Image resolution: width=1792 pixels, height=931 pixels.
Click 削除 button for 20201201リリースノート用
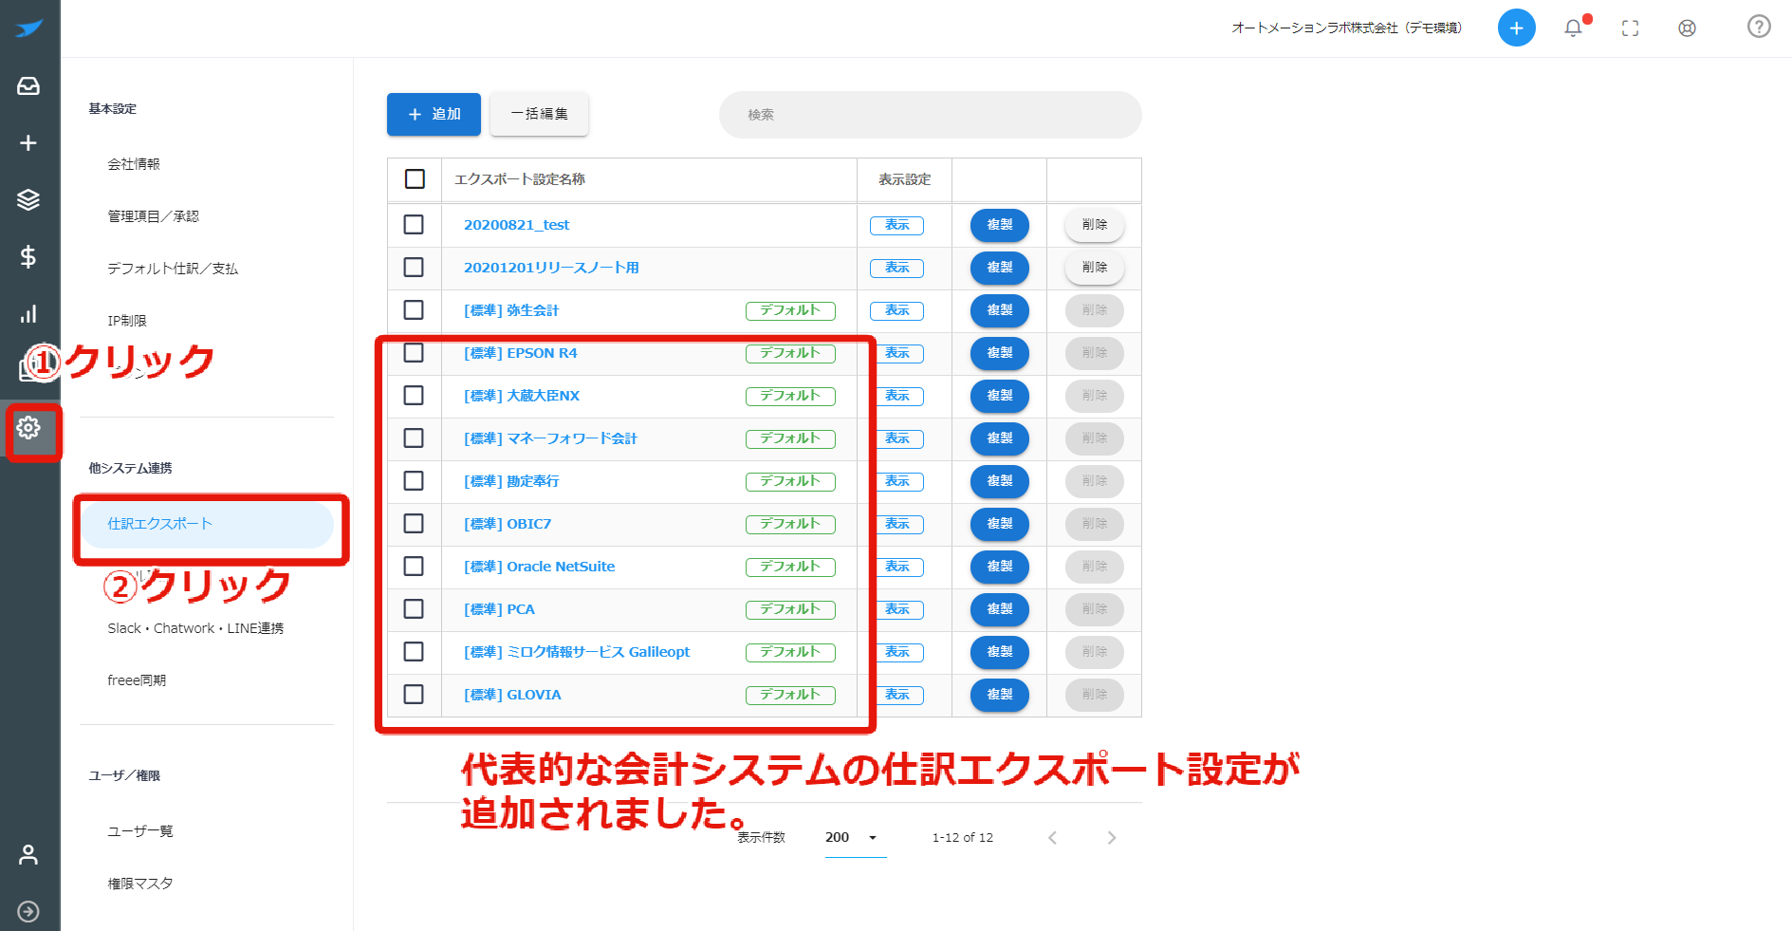coord(1095,268)
